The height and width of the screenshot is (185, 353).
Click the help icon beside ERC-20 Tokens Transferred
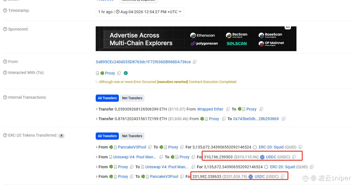click(x=5, y=135)
